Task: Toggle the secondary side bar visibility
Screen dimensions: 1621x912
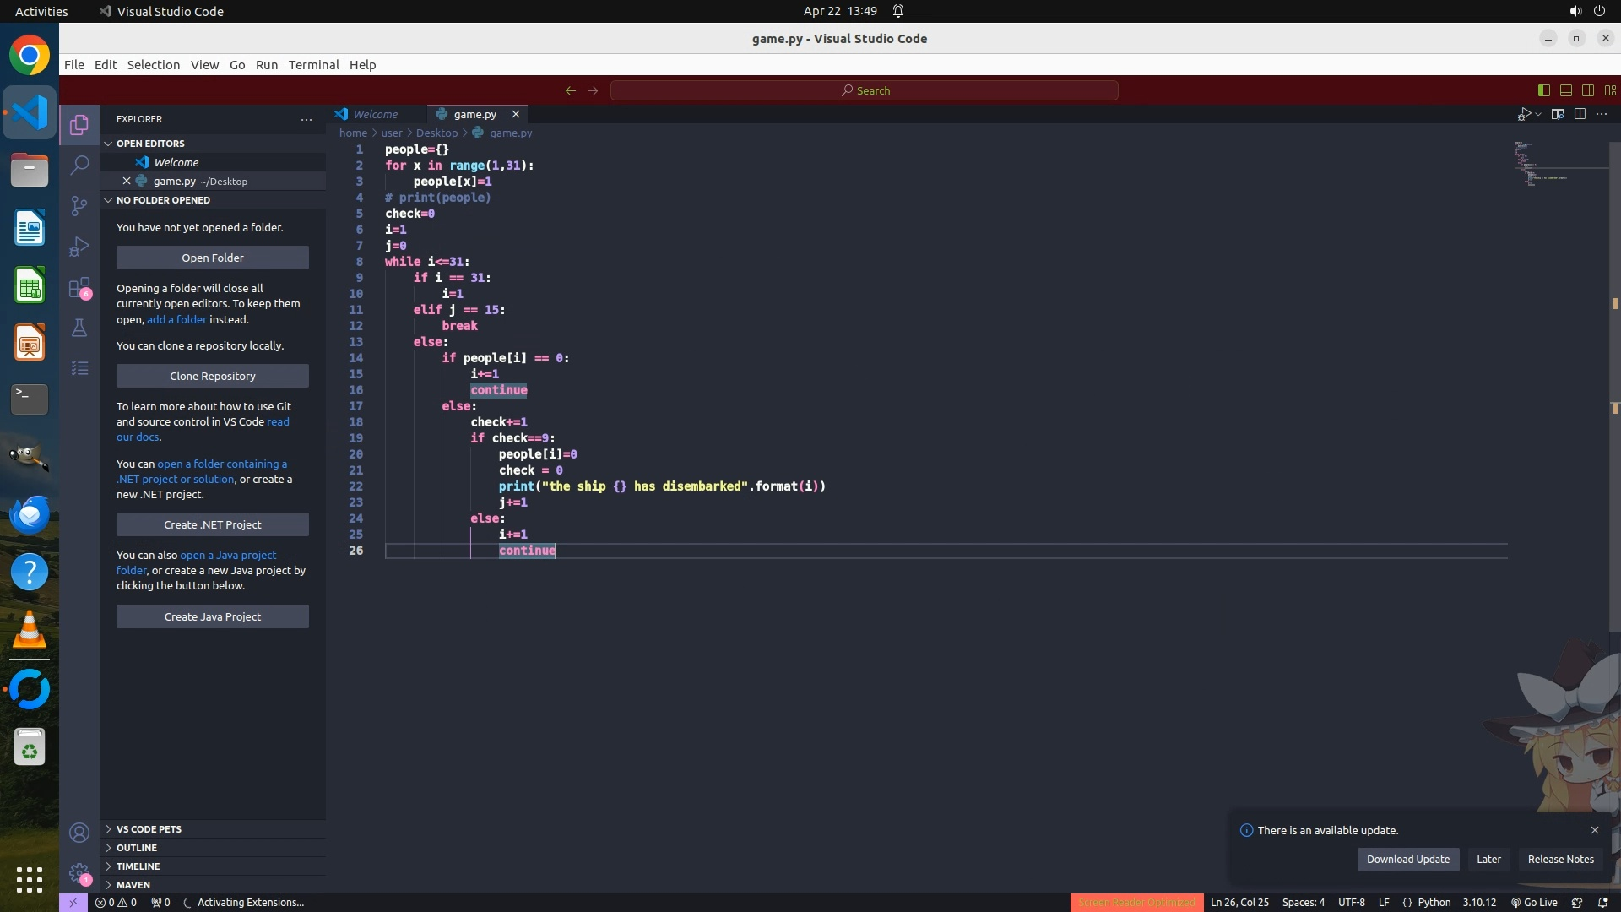Action: 1587,90
